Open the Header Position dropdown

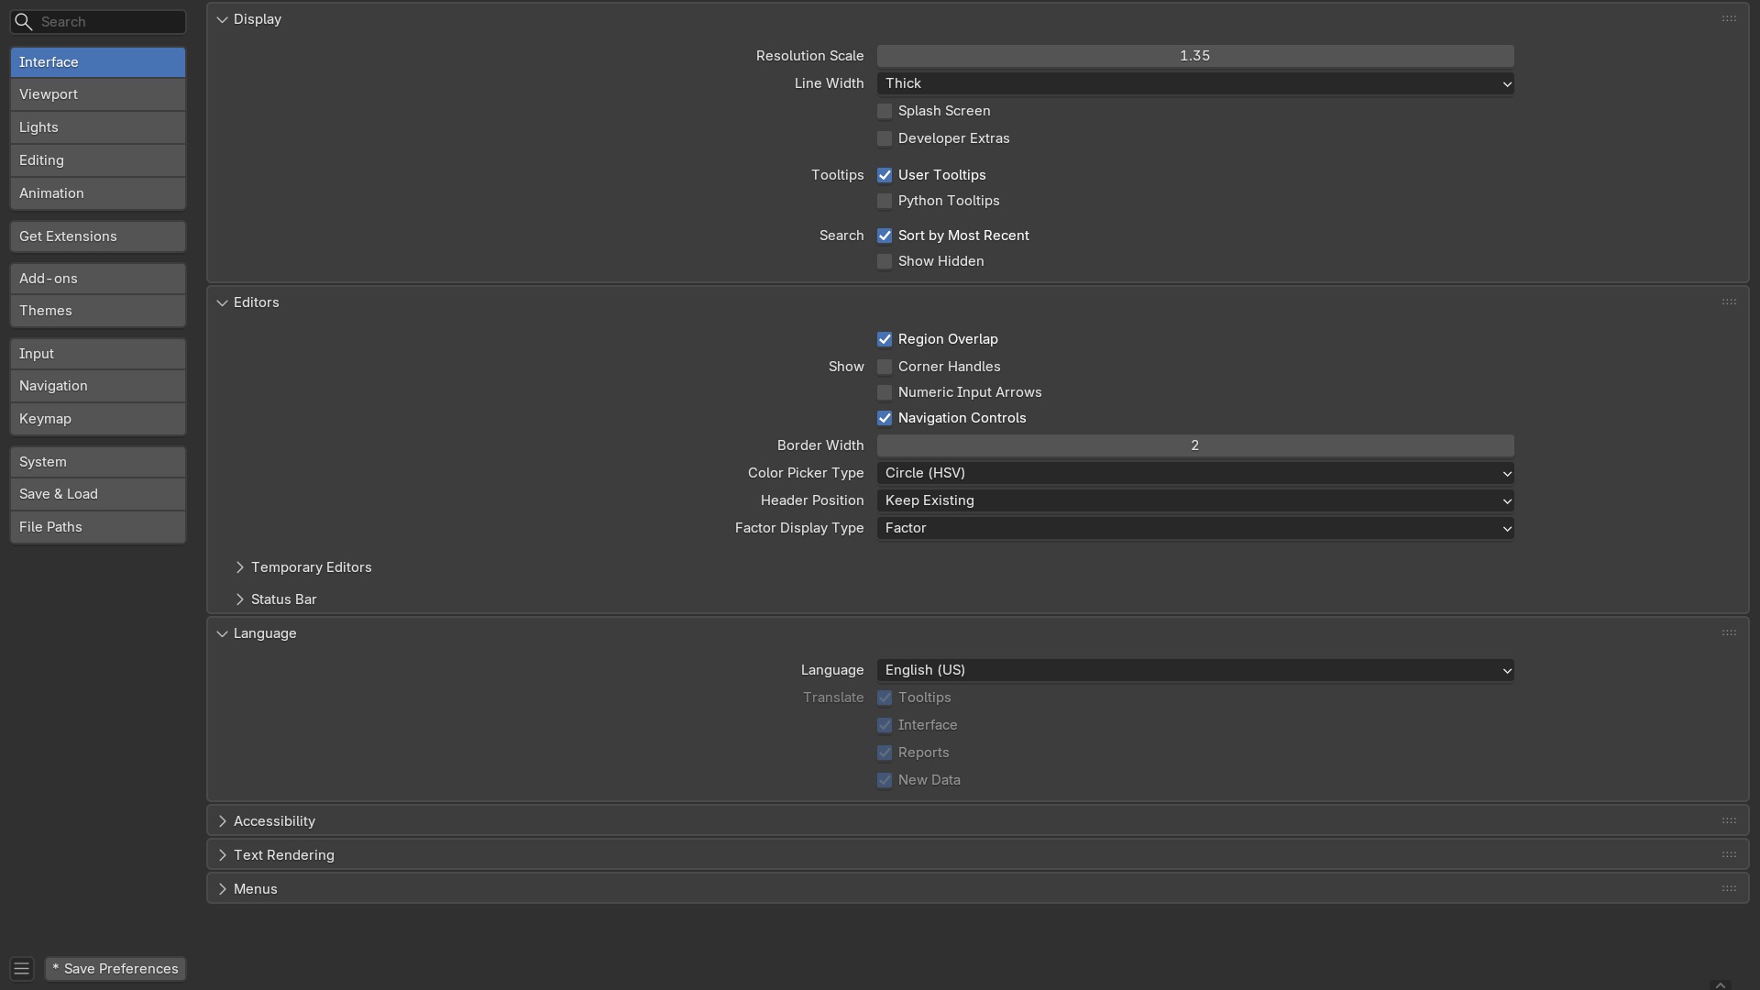(1195, 500)
